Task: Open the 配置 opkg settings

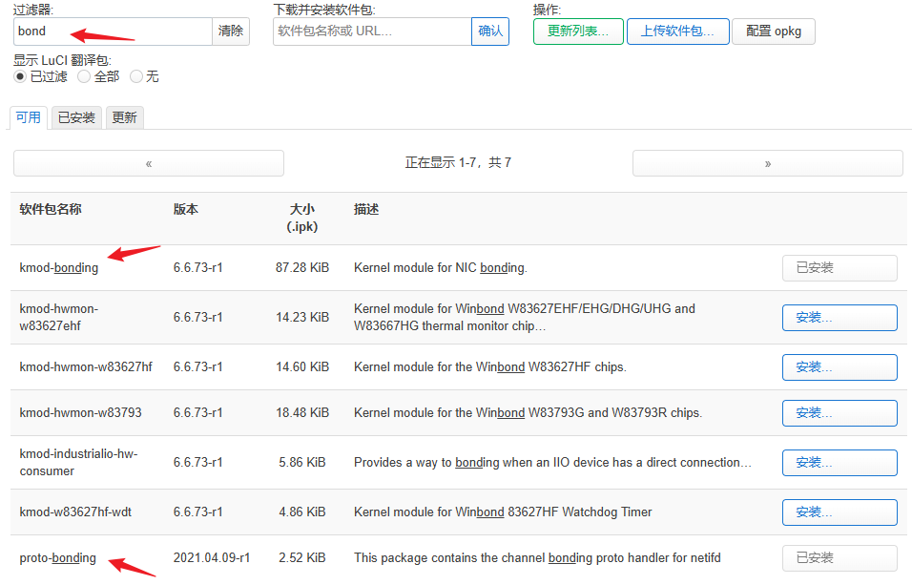Action: [773, 31]
